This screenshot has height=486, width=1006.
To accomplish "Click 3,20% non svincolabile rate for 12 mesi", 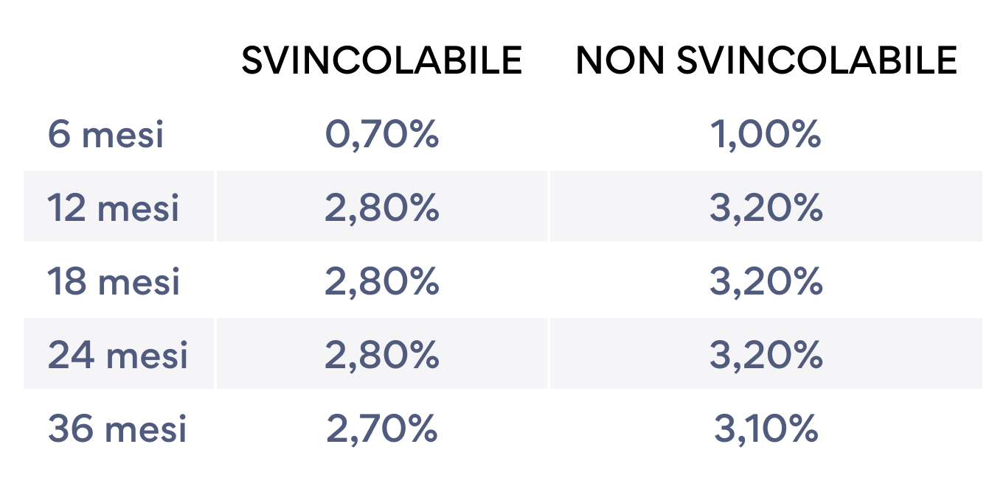I will click(x=766, y=209).
